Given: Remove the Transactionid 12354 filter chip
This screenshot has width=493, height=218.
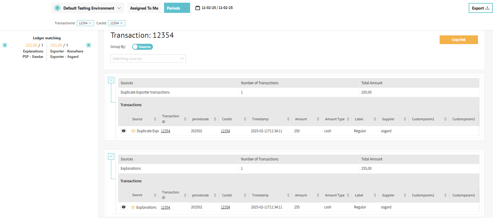Looking at the screenshot, I should pos(90,23).
